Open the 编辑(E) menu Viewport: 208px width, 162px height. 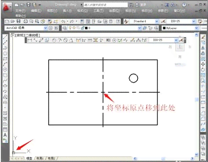point(36,11)
